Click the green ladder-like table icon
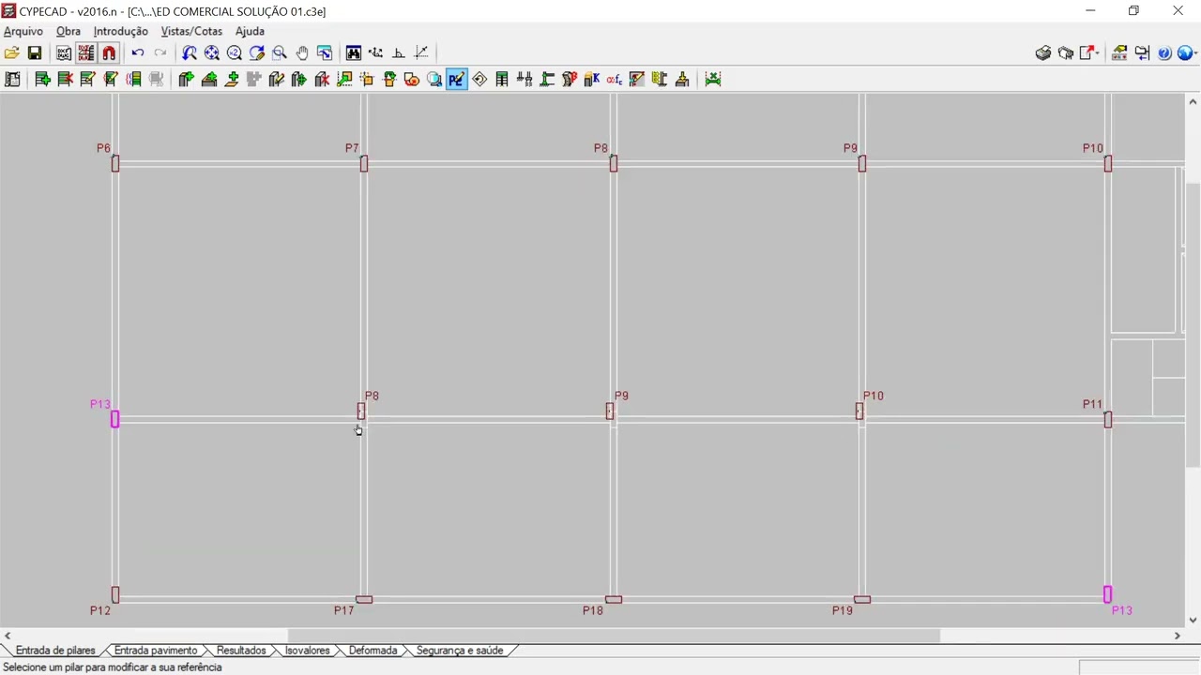The height and width of the screenshot is (675, 1201). pos(502,80)
